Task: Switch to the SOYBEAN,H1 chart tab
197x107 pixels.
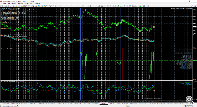Action: coord(143,104)
